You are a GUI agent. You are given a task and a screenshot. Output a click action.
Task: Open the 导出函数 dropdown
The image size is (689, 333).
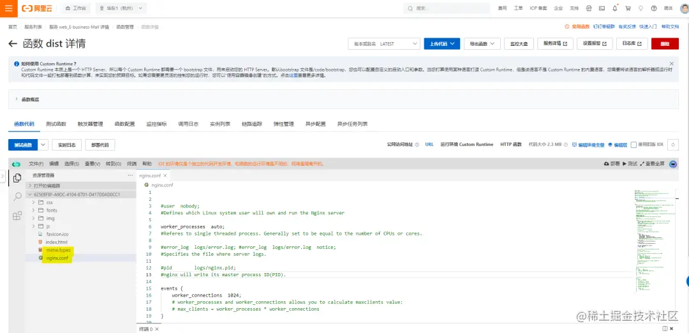(482, 43)
